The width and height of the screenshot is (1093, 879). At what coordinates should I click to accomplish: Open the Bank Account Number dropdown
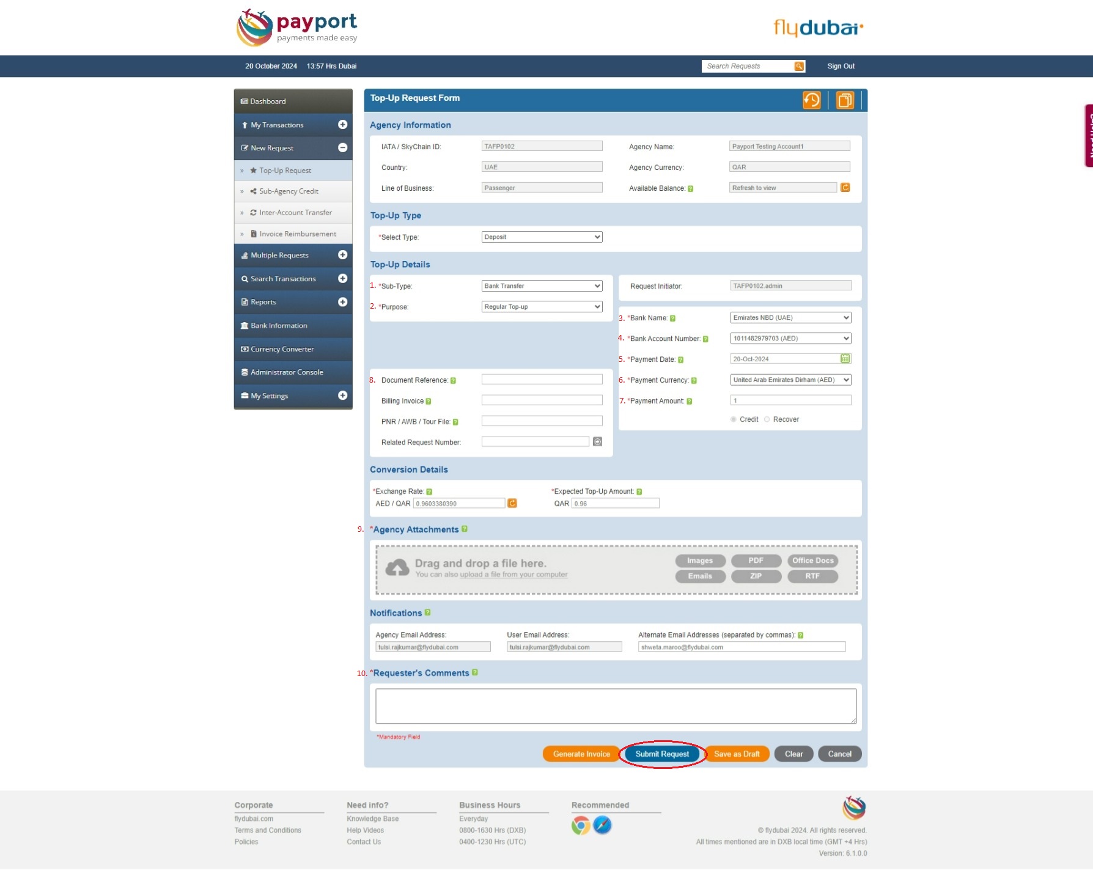pyautogui.click(x=790, y=339)
